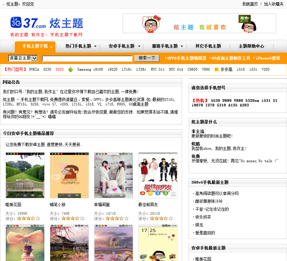Open the 蜡笔小新 theme thumbnail
The height and width of the screenshot is (261, 287).
[x=69, y=175]
